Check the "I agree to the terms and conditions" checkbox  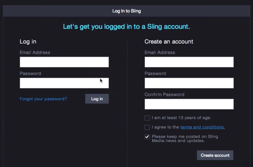click(147, 127)
